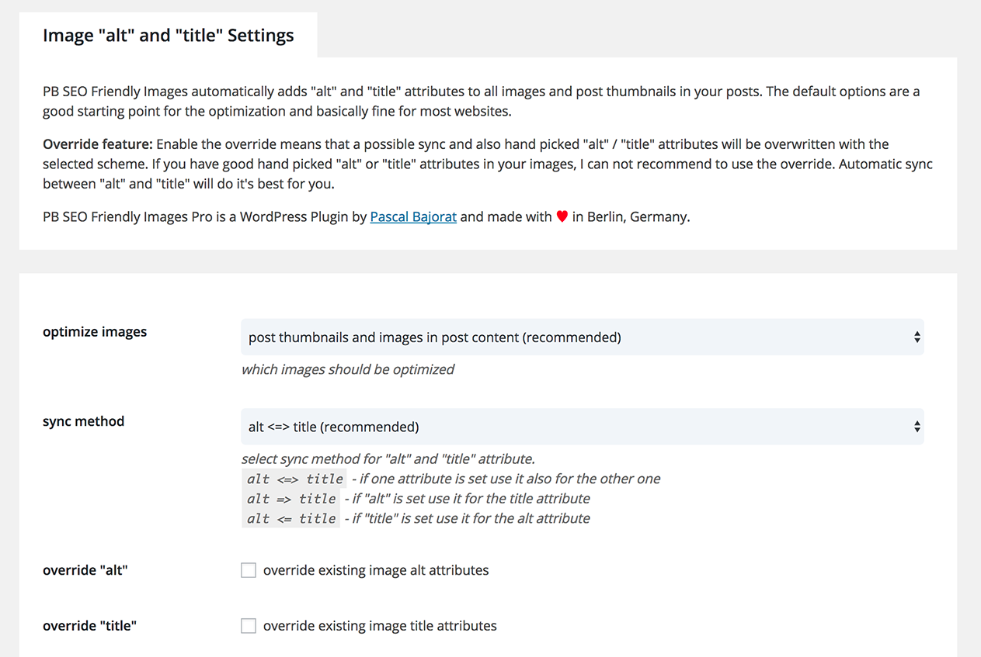Click the 'alt <= title' code snippet

point(291,518)
